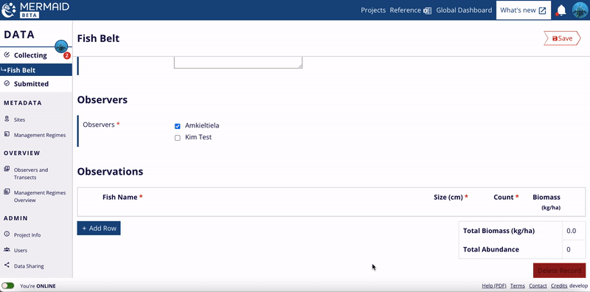The width and height of the screenshot is (590, 292).
Task: Click the Observers and Transects icon
Action: 7,169
